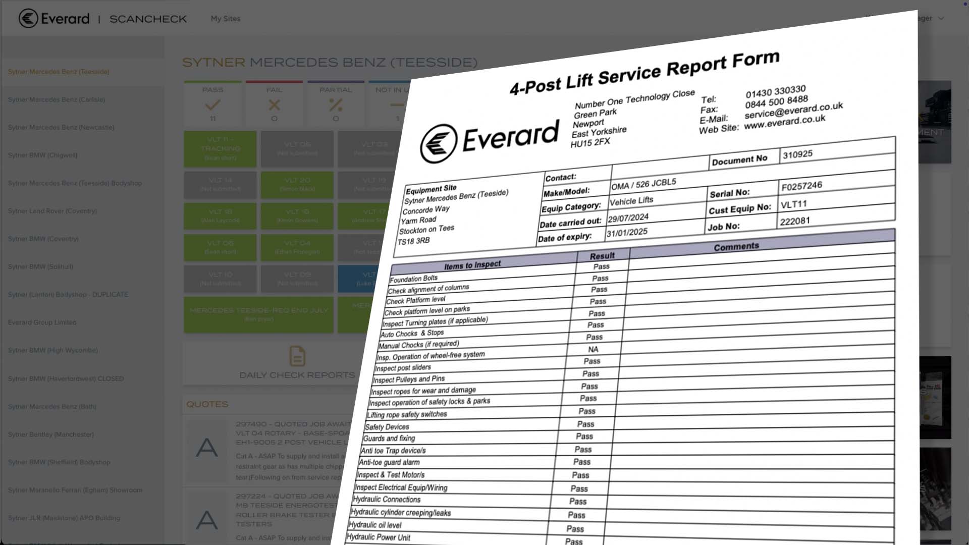Click the SYTNER MERCEDES BENZ (TEESSIDE) page heading
The height and width of the screenshot is (545, 969).
330,62
